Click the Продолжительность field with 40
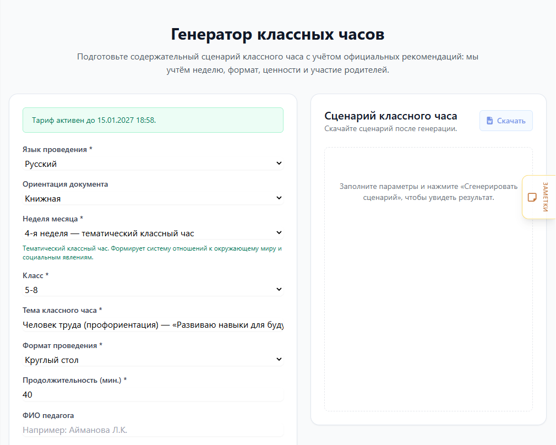This screenshot has width=556, height=445. [x=153, y=395]
